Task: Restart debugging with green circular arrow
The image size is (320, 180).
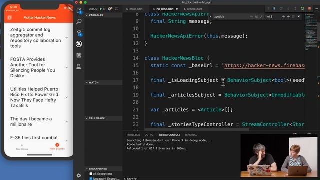Action: 302,9
